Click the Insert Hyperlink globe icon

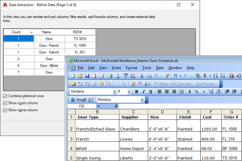click(198, 76)
